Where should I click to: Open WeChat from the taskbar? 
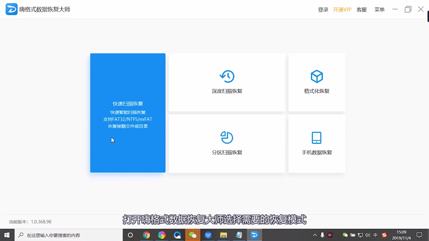point(193,235)
